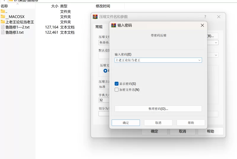This screenshot has height=159, width=237.
Task: Click the size value 122,461
Action: tap(52, 32)
